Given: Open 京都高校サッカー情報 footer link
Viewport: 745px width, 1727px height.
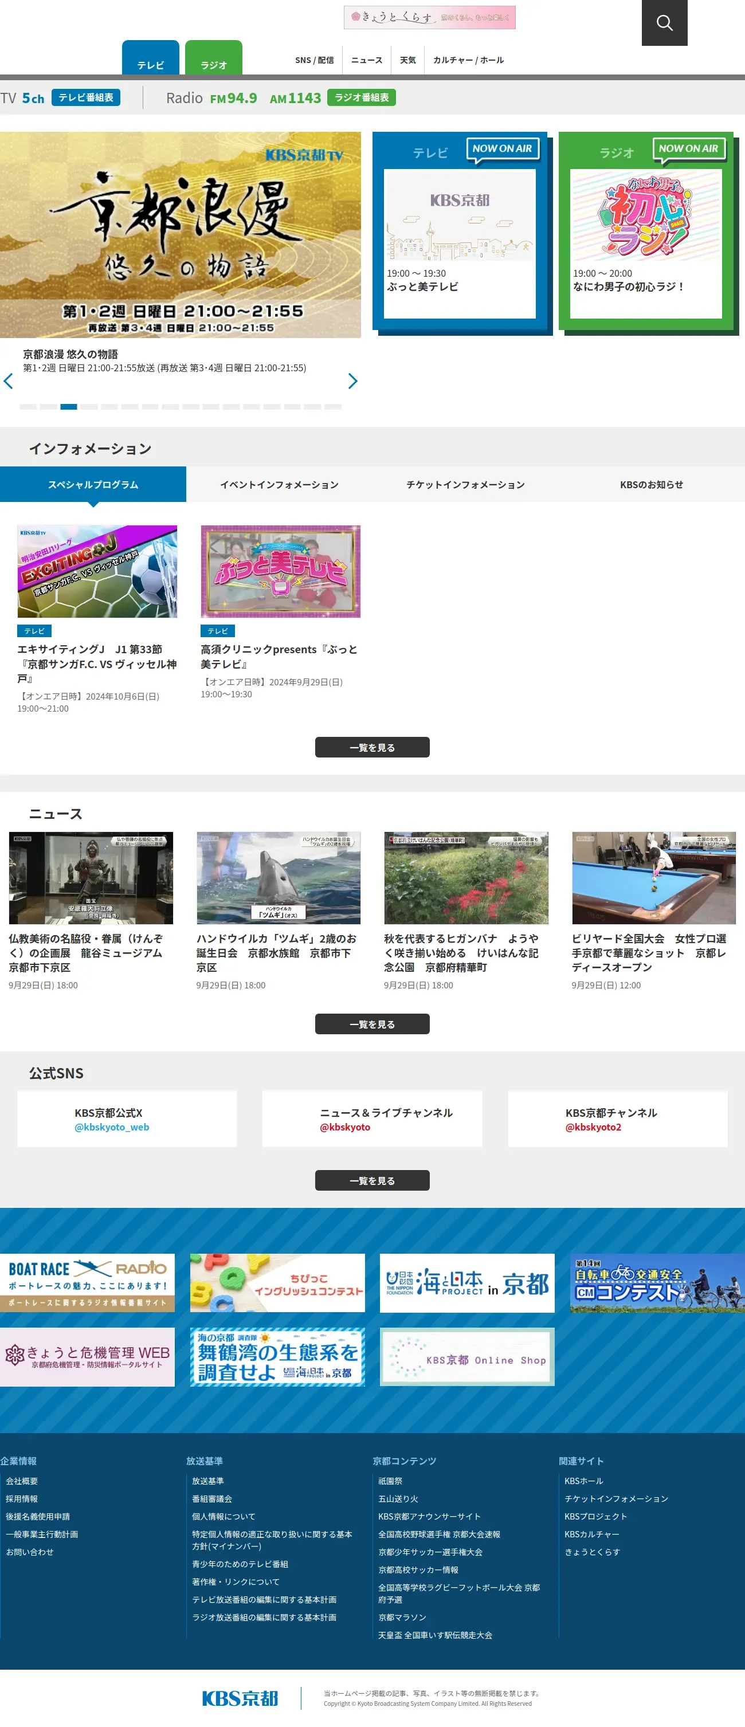Looking at the screenshot, I should [418, 1569].
